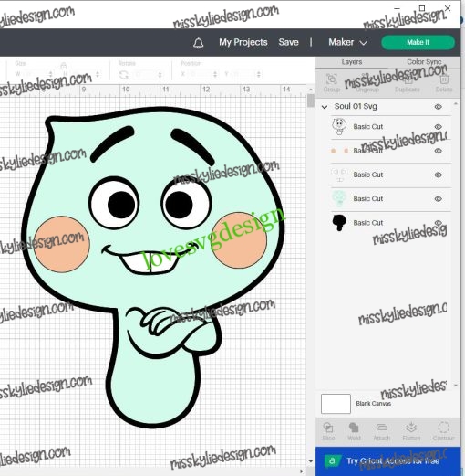The width and height of the screenshot is (465, 476).
Task: Select the black silhouette layer thumbnail
Action: tap(339, 223)
